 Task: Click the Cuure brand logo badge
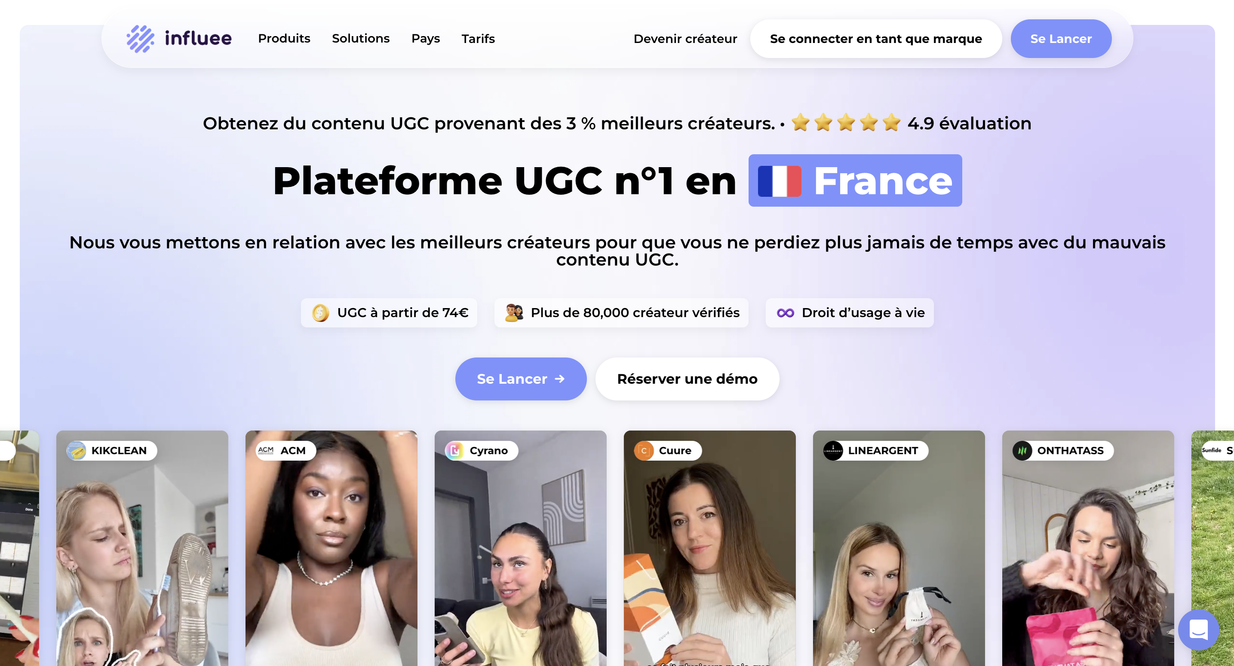coord(644,451)
